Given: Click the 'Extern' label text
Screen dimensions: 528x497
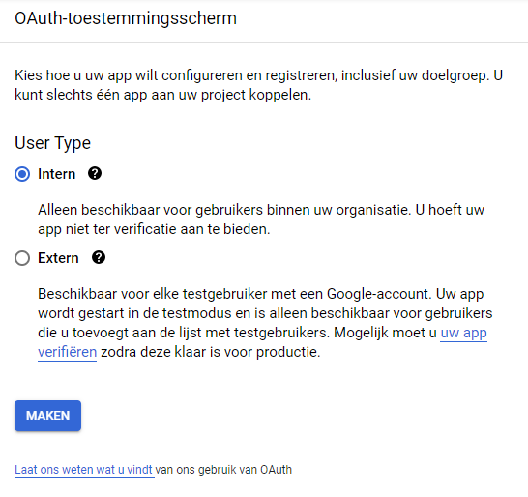Looking at the screenshot, I should pos(58,258).
